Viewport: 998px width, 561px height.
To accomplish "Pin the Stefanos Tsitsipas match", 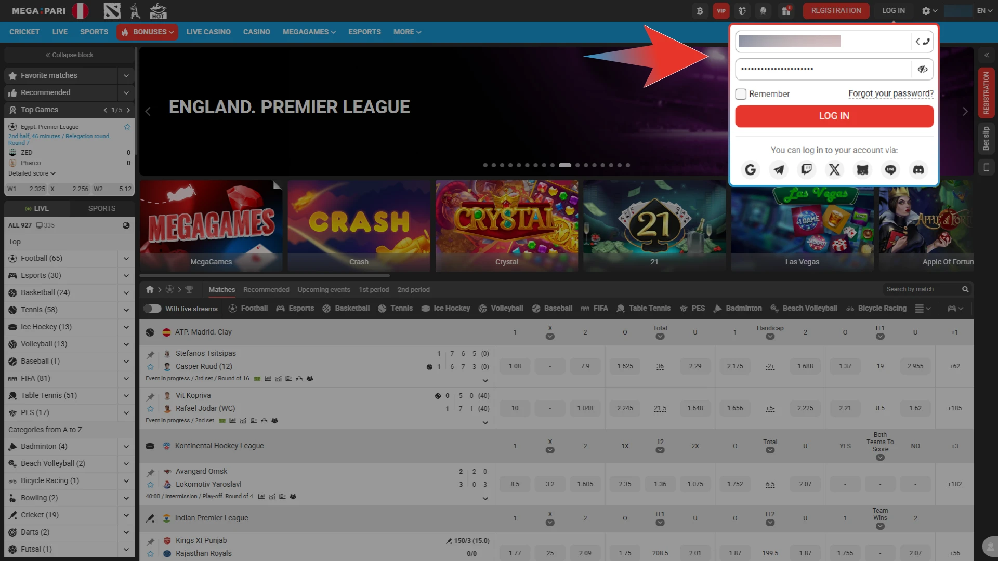I will click(150, 355).
